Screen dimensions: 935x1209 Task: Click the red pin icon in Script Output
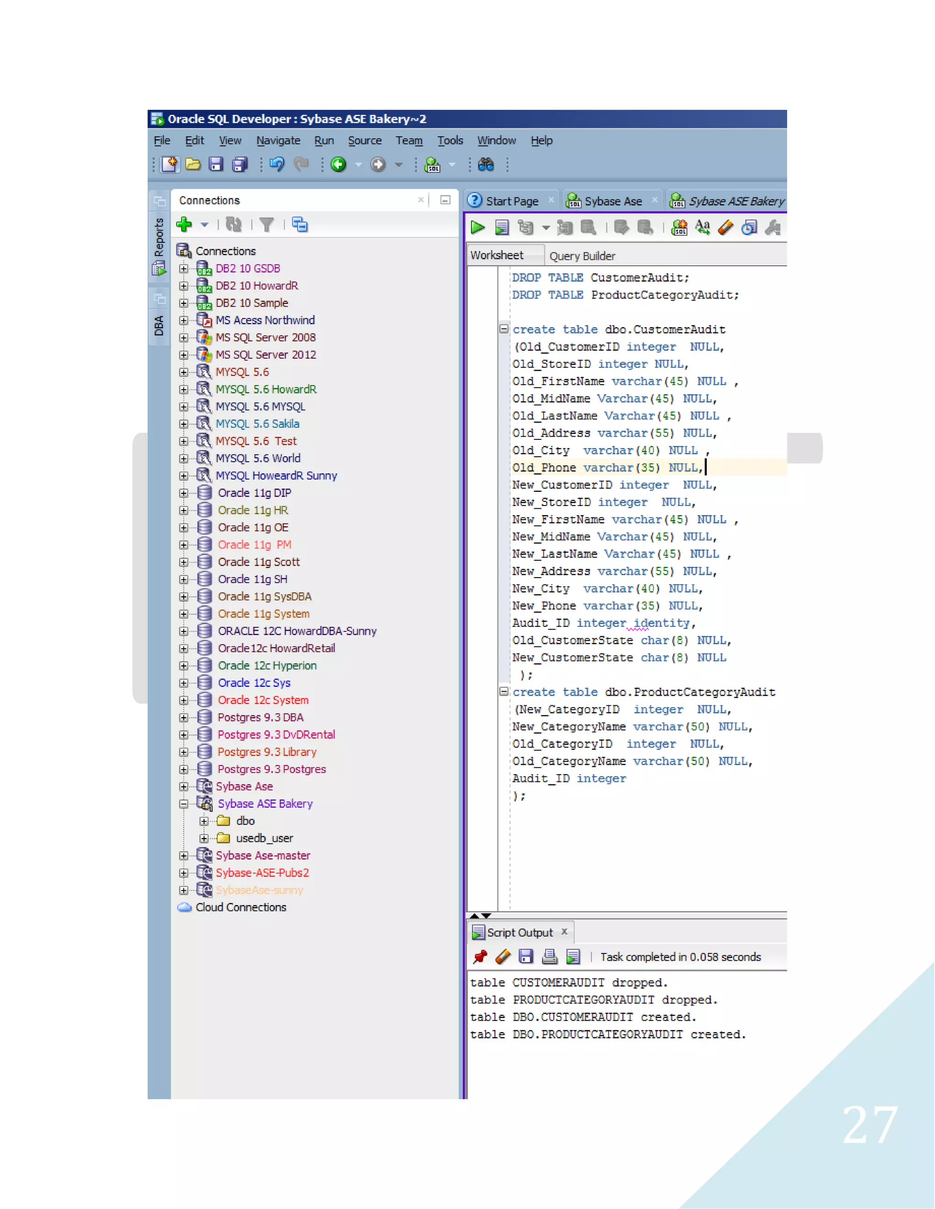click(480, 957)
